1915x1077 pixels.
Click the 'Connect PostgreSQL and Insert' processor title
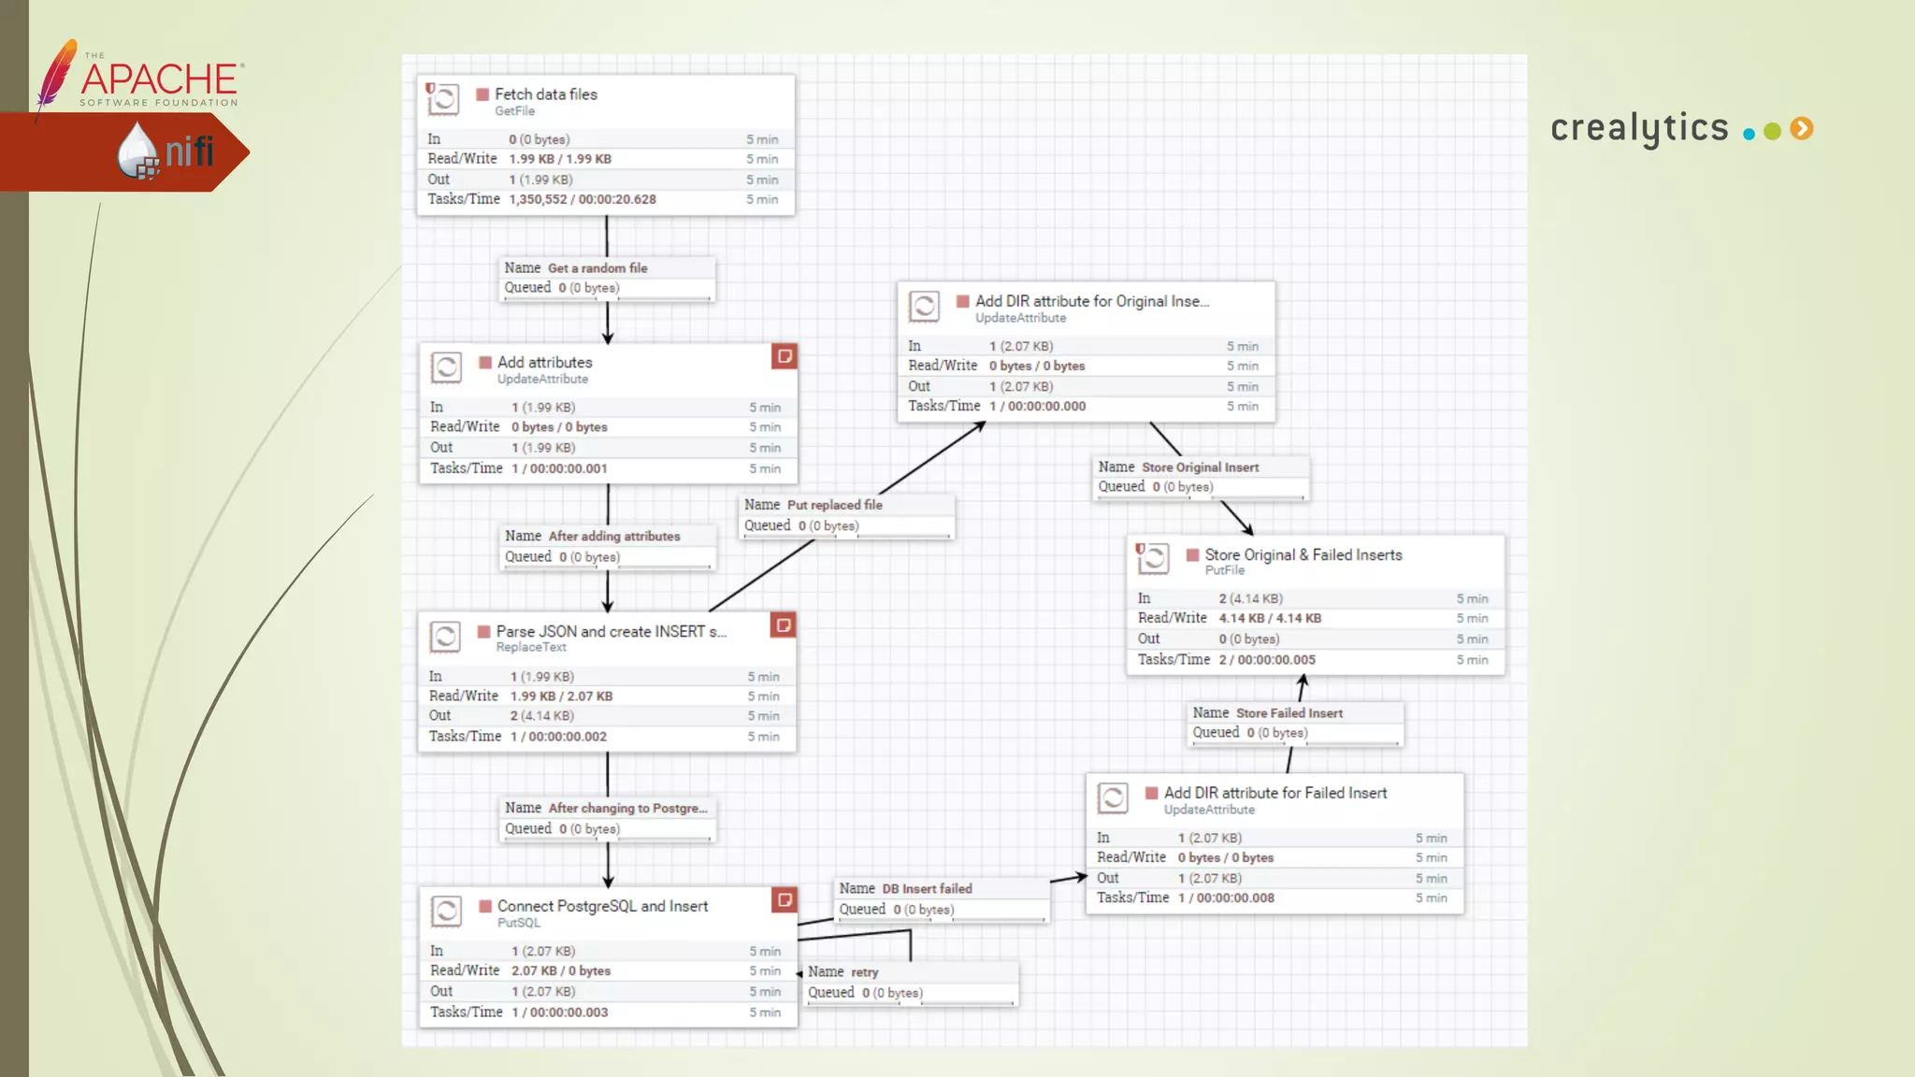(x=602, y=906)
